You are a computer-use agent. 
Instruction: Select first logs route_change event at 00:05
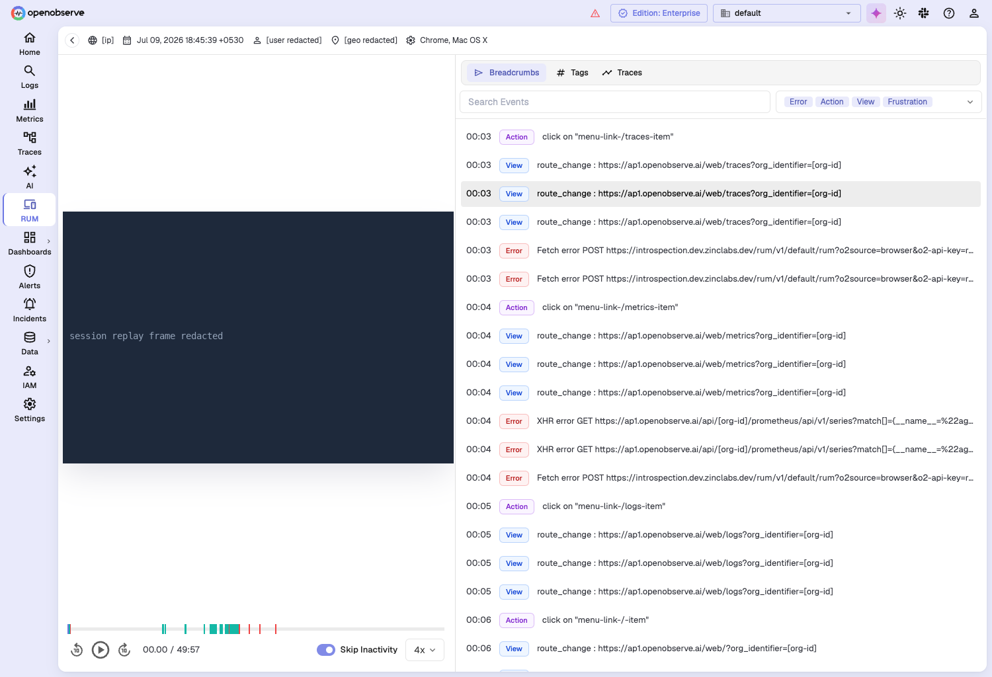(x=721, y=535)
